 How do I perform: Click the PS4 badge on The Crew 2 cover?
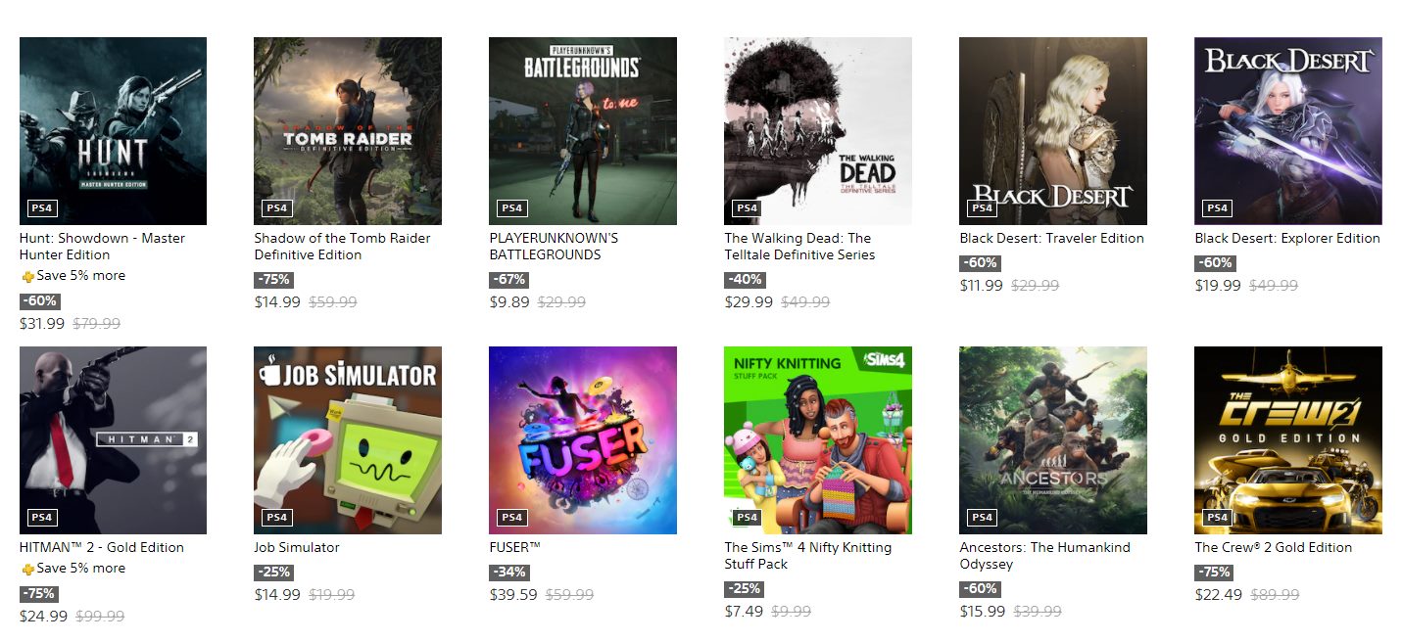(x=1217, y=517)
